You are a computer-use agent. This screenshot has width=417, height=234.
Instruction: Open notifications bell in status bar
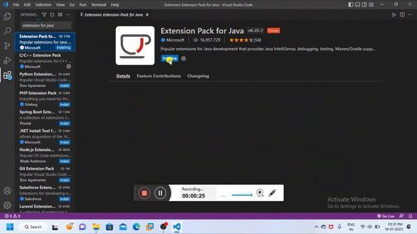[410, 216]
